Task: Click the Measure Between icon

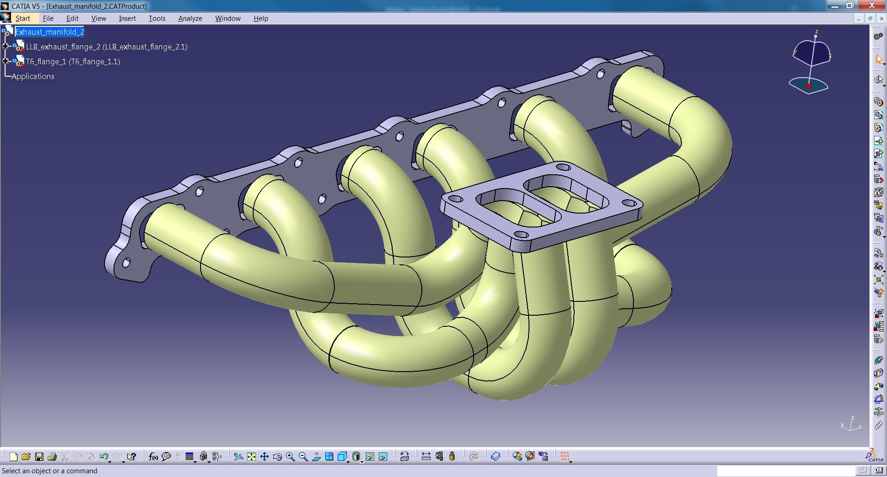Action: [426, 457]
